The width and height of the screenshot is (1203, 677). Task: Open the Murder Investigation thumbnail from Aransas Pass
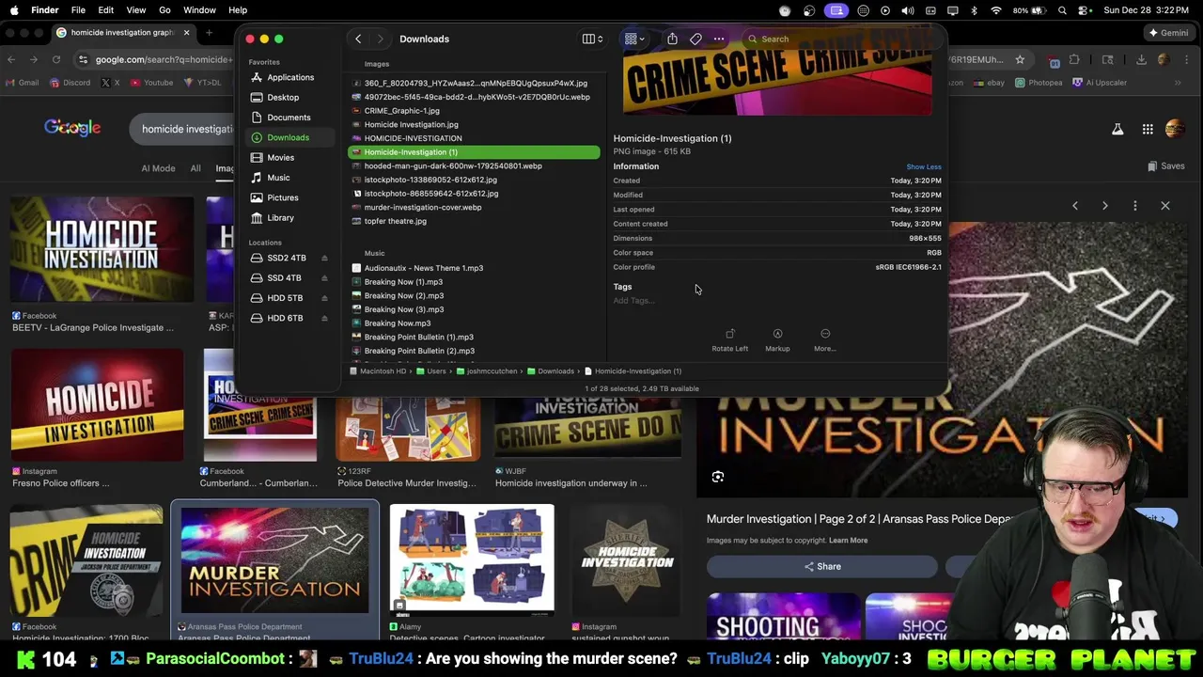click(x=274, y=560)
